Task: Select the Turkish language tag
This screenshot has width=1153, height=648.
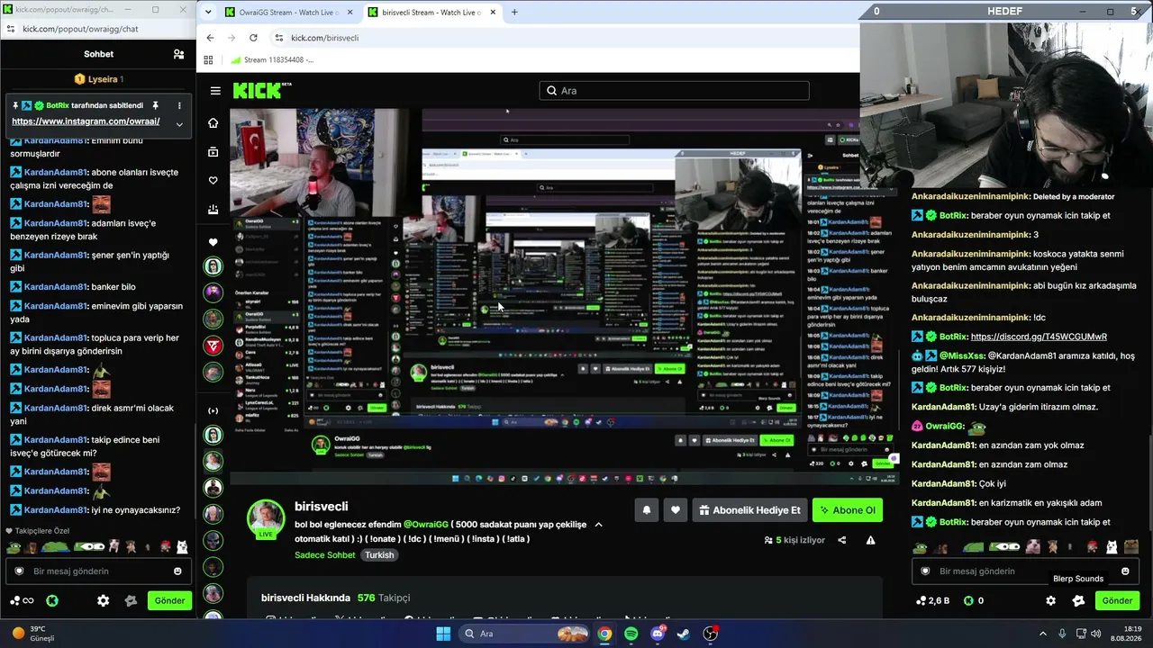Action: [x=379, y=555]
